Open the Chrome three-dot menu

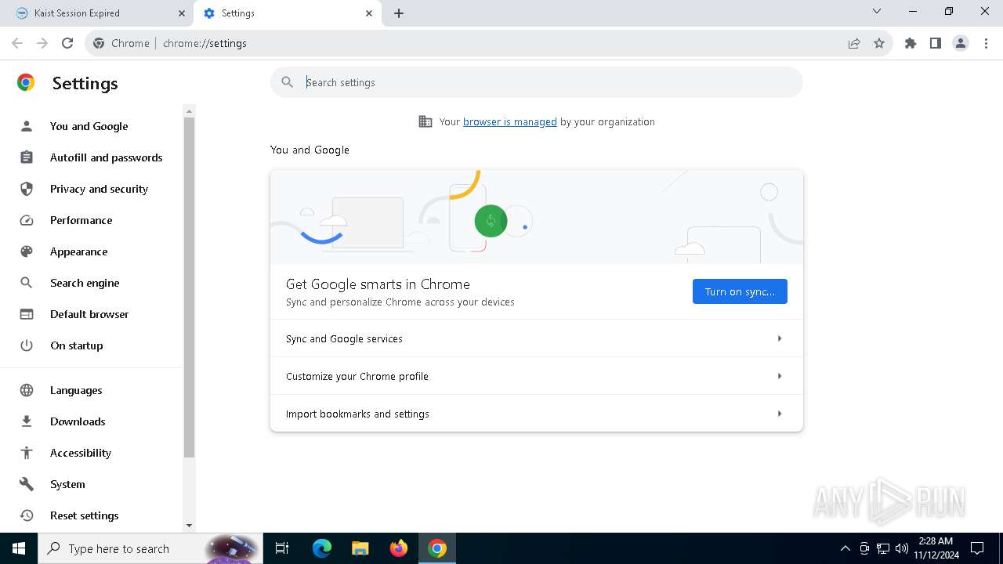click(986, 43)
